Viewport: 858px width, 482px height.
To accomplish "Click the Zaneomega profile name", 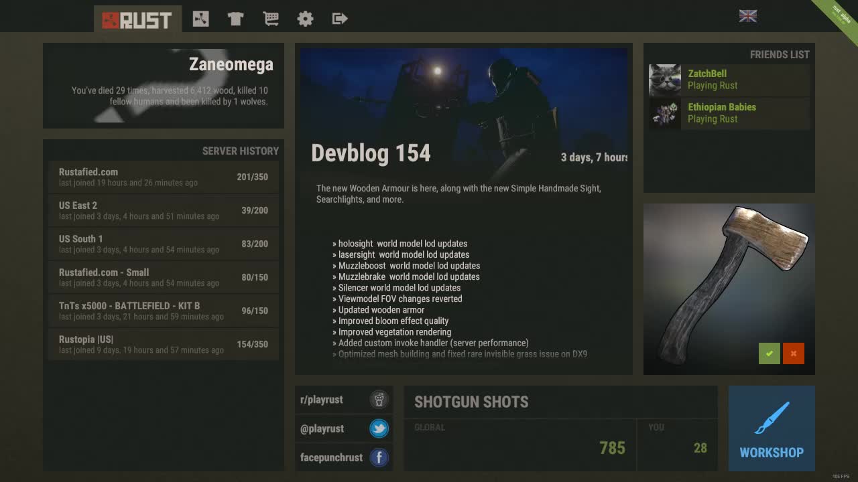I will click(x=231, y=65).
